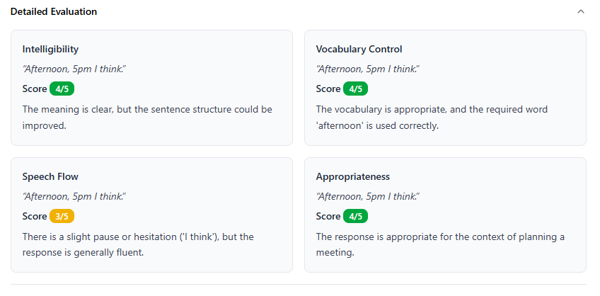
Task: Click the Vocabulary Control 4/5 score badge
Action: (x=356, y=89)
